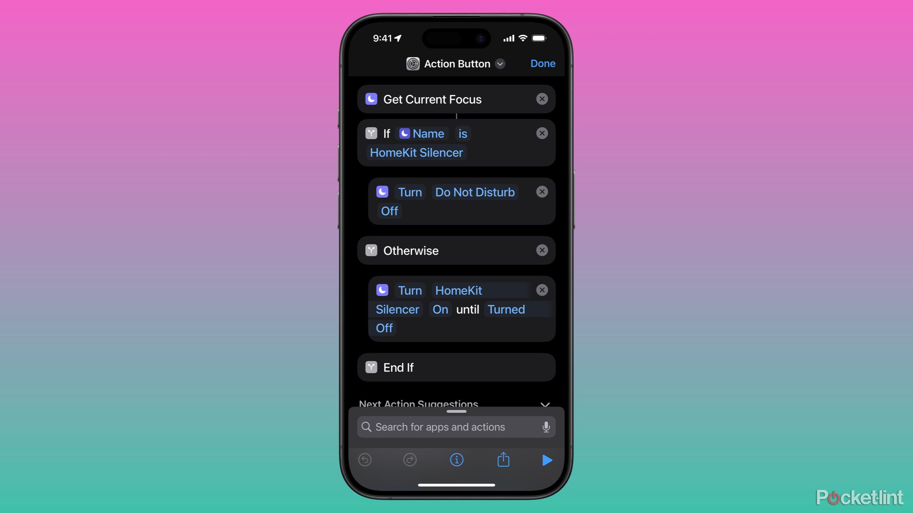
Task: Tap the Turn HomeKit Silencer action icon
Action: tap(383, 290)
